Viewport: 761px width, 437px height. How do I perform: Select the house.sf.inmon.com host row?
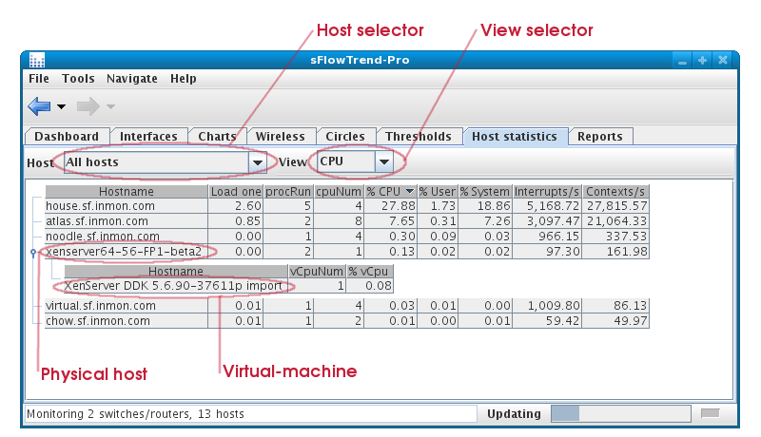coord(100,206)
